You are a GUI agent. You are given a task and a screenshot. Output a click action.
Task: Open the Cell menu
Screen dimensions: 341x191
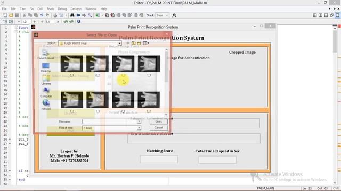[x=40, y=9]
